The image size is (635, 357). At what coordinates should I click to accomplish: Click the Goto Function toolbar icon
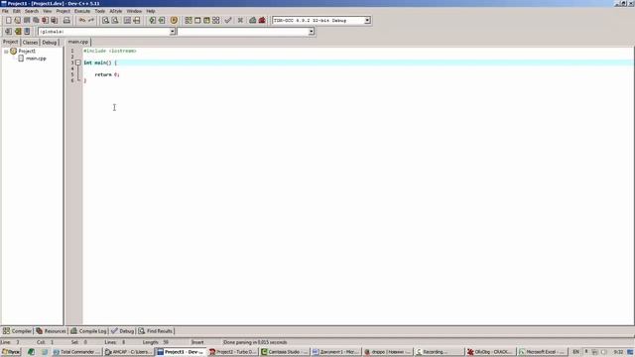point(128,20)
